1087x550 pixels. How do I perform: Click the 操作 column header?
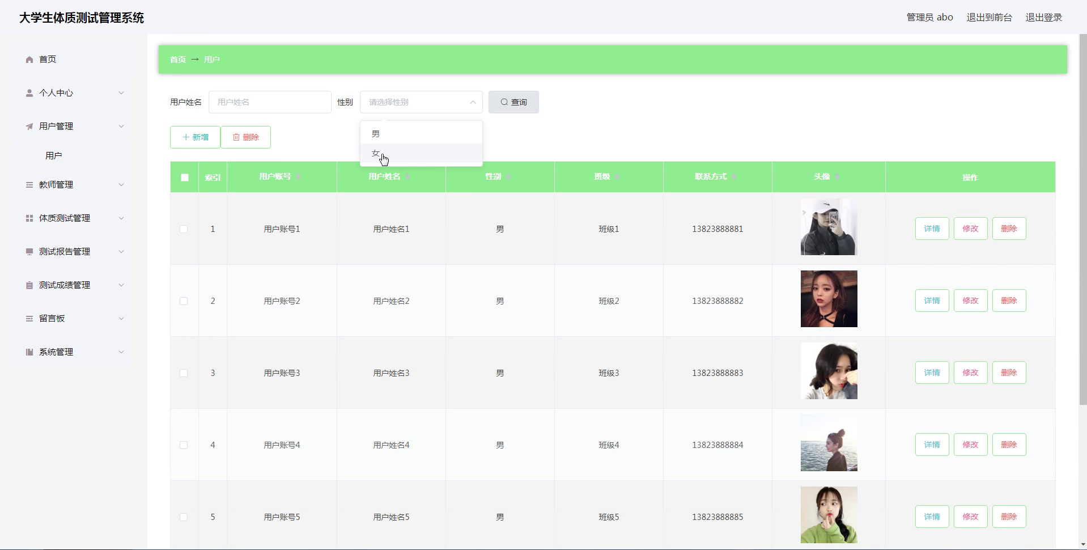click(x=970, y=177)
